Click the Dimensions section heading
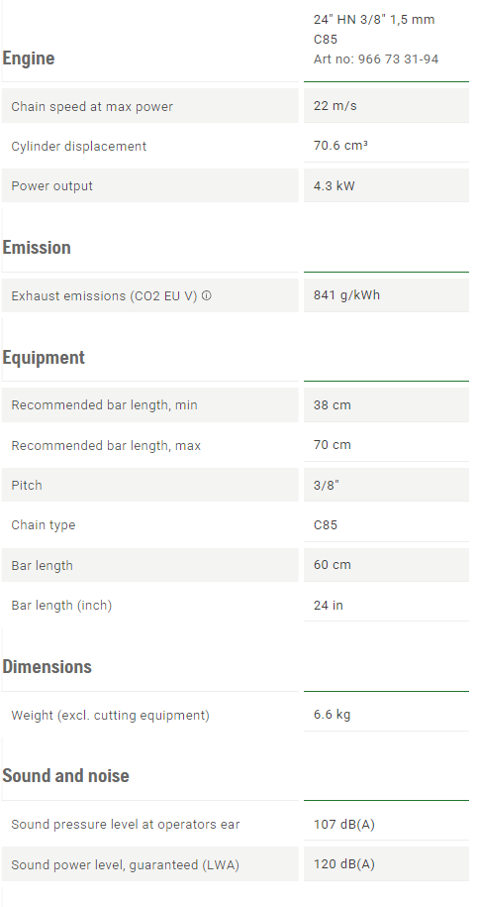The height and width of the screenshot is (907, 477). point(47,667)
